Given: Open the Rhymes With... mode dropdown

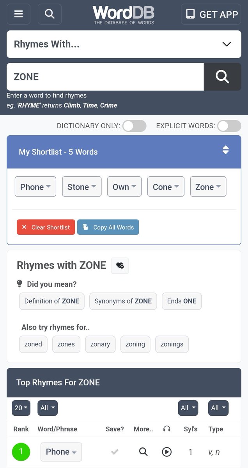Looking at the screenshot, I should click(x=124, y=44).
